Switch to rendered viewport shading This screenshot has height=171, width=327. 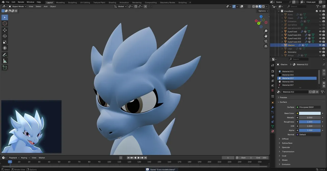(x=263, y=6)
